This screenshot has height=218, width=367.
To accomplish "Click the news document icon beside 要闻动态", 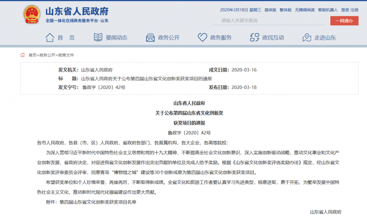I will [98, 37].
